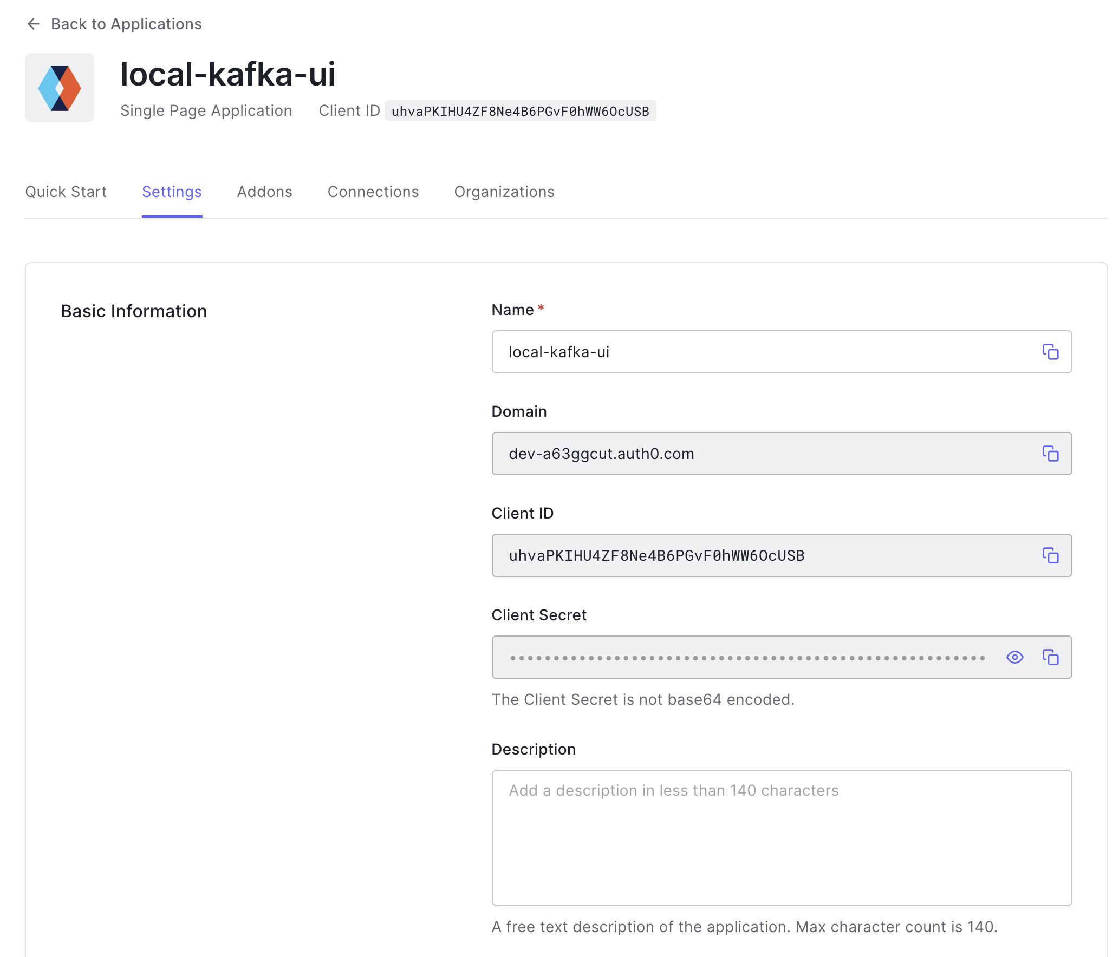The image size is (1119, 957).
Task: Open the Organizations tab
Action: tap(504, 192)
